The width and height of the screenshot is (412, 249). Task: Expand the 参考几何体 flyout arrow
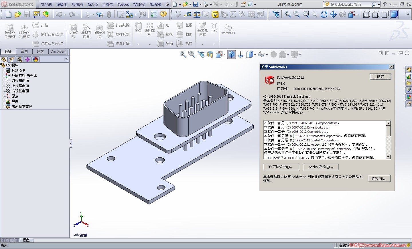click(x=202, y=44)
